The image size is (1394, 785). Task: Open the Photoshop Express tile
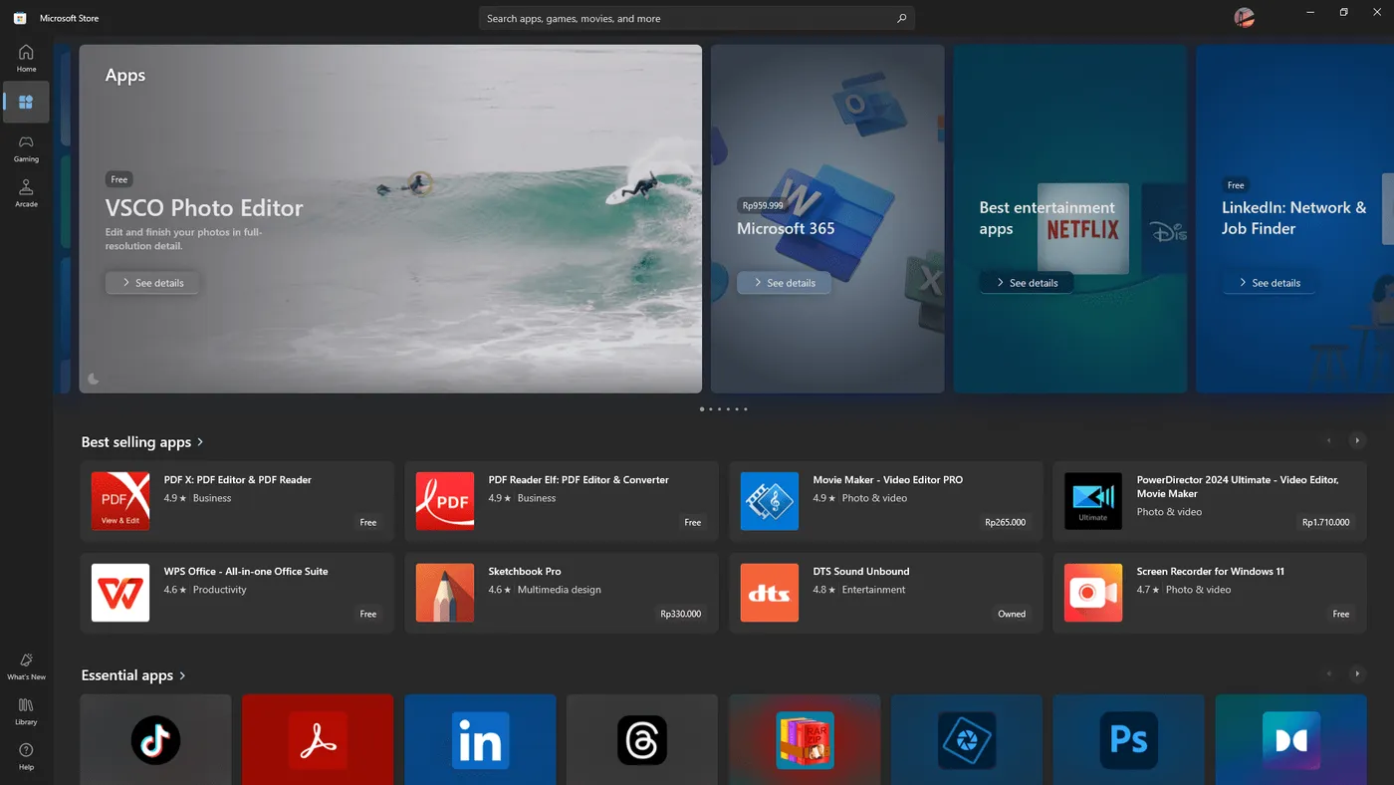click(x=967, y=739)
